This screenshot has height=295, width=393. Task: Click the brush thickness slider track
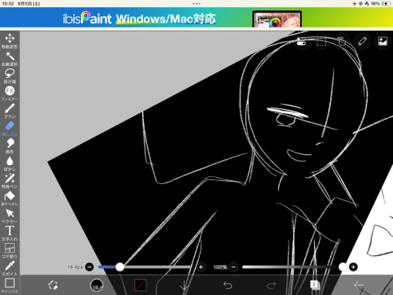click(x=145, y=267)
